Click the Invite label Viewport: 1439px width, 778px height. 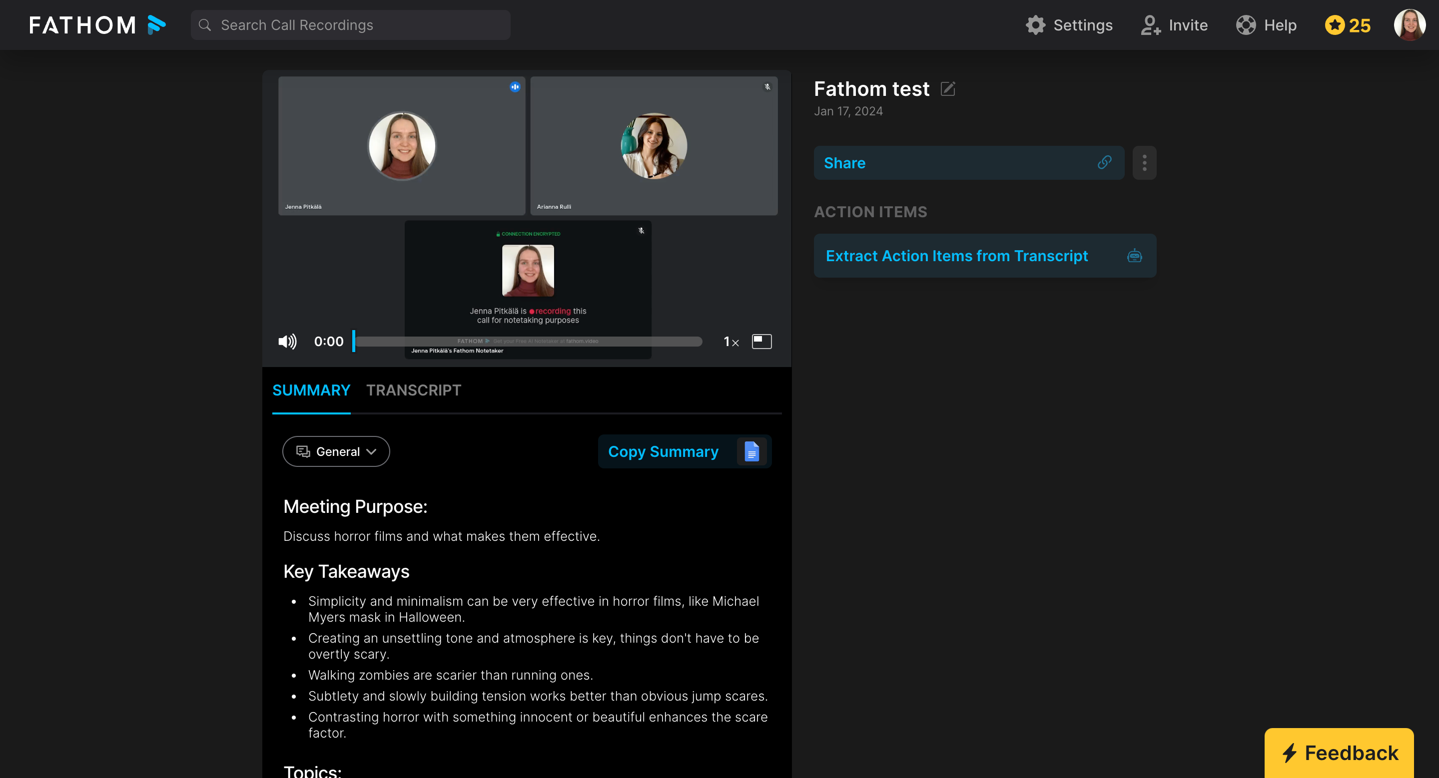tap(1188, 25)
